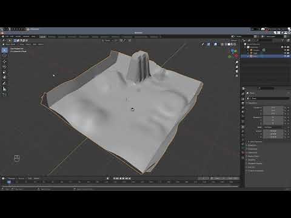Select the Move tool in toolbar

tap(4, 61)
